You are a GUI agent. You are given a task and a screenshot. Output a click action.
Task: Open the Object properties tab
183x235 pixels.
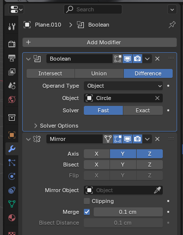tap(12, 135)
